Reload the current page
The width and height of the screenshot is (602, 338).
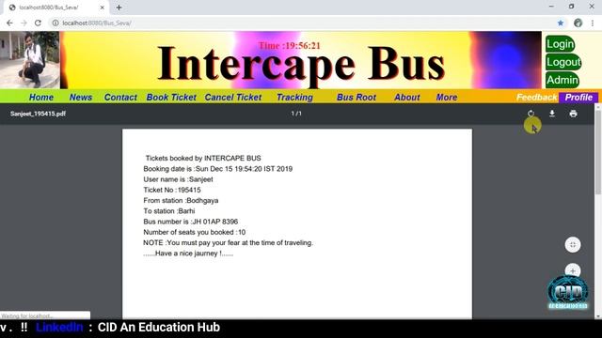point(38,23)
